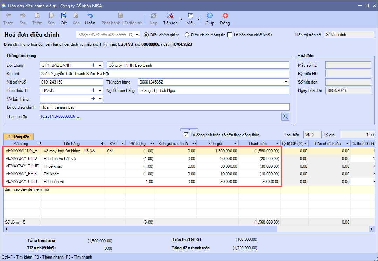Click the horizontal scrollbar under the grid
Viewport: 378px width, 261px height.
point(140,229)
